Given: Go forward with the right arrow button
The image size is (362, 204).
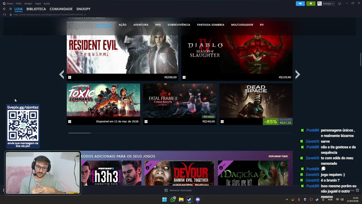Looking at the screenshot, I should (10, 9).
